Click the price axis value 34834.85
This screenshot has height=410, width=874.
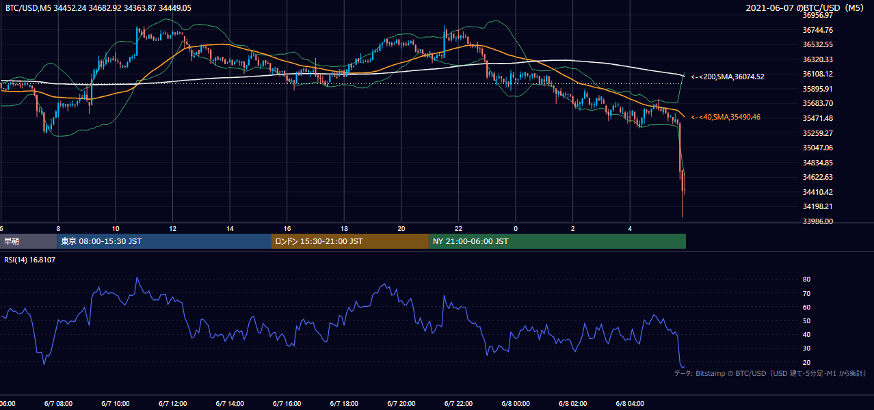point(817,163)
